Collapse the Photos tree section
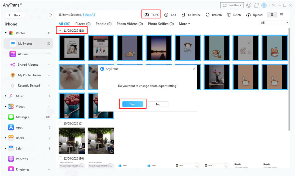Viewport: 295px width, 176px height. point(6,33)
